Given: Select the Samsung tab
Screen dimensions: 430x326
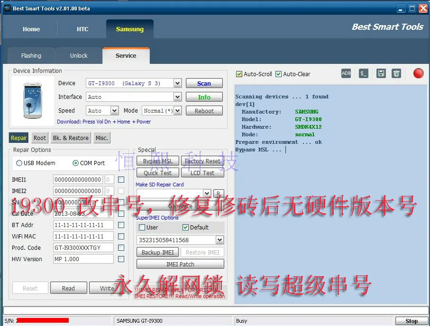Looking at the screenshot, I should tap(130, 29).
